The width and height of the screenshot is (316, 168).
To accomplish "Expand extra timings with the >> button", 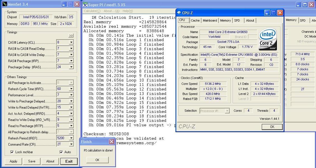I will click(71, 36).
